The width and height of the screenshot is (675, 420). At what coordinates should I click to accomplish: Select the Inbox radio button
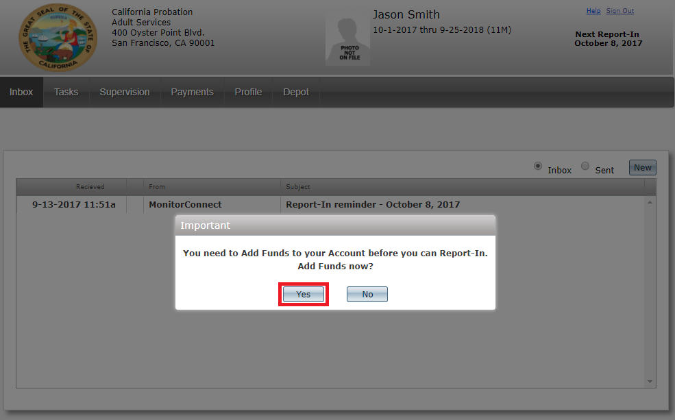coord(538,166)
